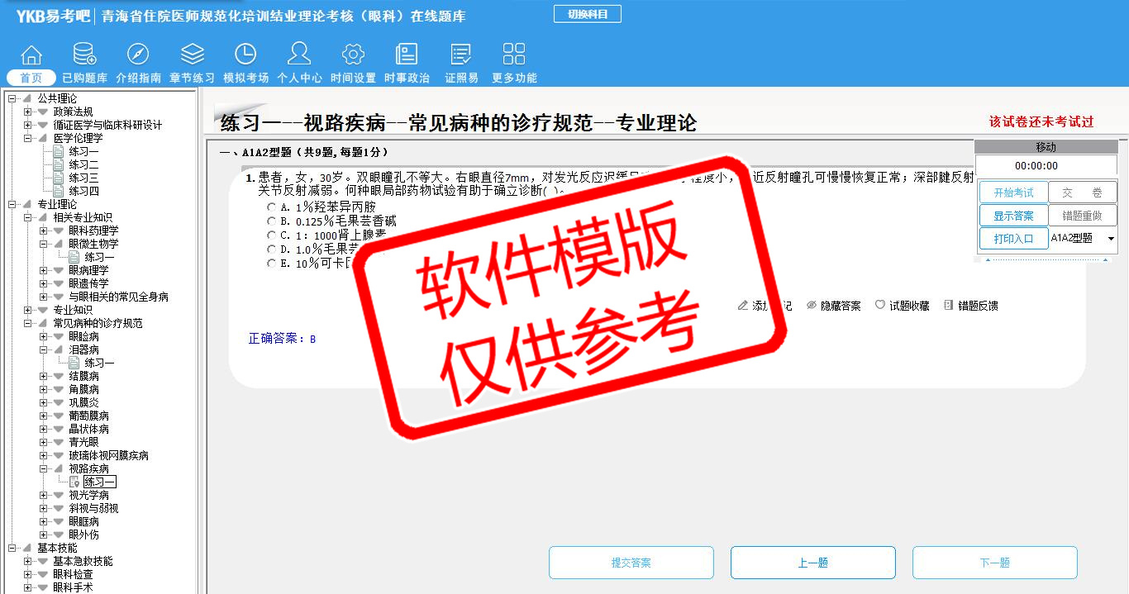Go to previous question 上一题
The height and width of the screenshot is (594, 1129).
click(x=813, y=563)
